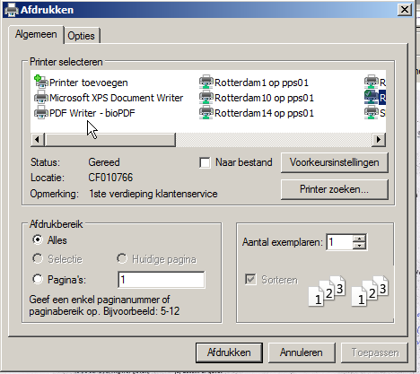420x374 pixels.
Task: Click the Status value 'Gereed'
Action: (x=104, y=162)
